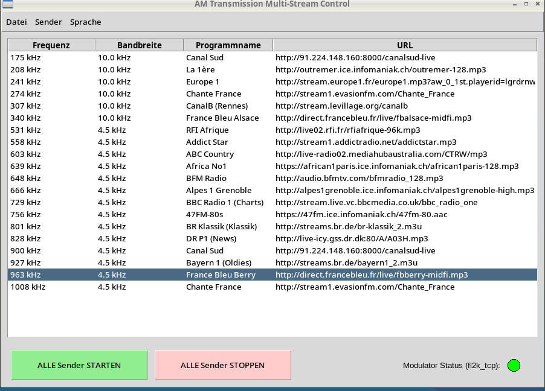The width and height of the screenshot is (545, 391).
Task: Select the Bayern 1 (Oldies) row
Action: [272, 263]
